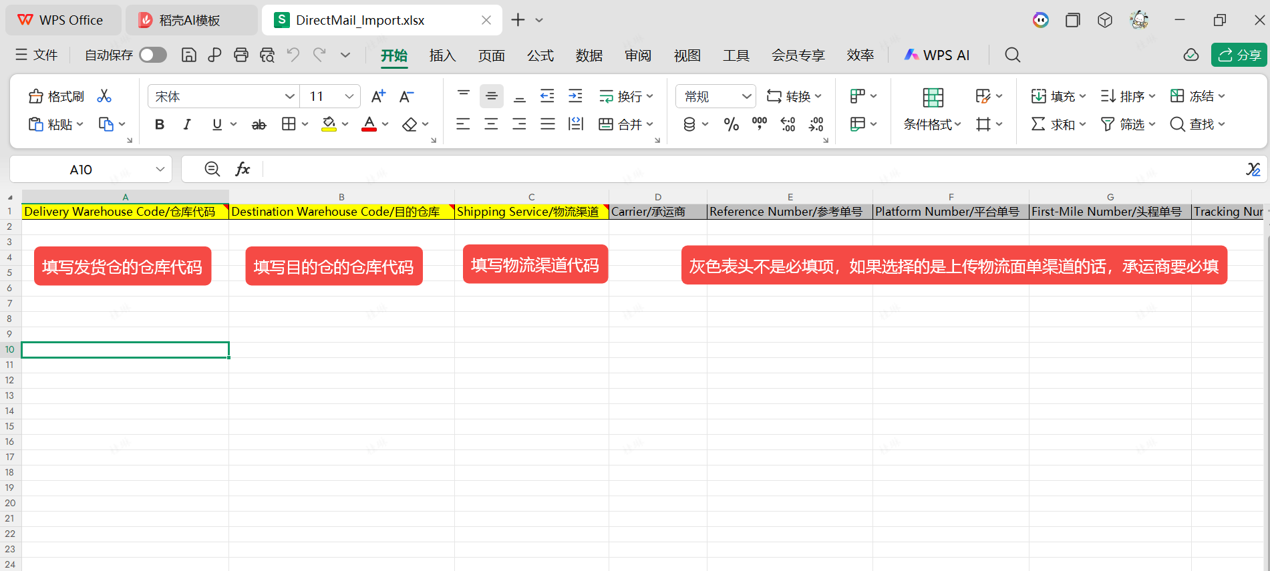Redo the last action
1270x571 pixels.
coord(319,55)
